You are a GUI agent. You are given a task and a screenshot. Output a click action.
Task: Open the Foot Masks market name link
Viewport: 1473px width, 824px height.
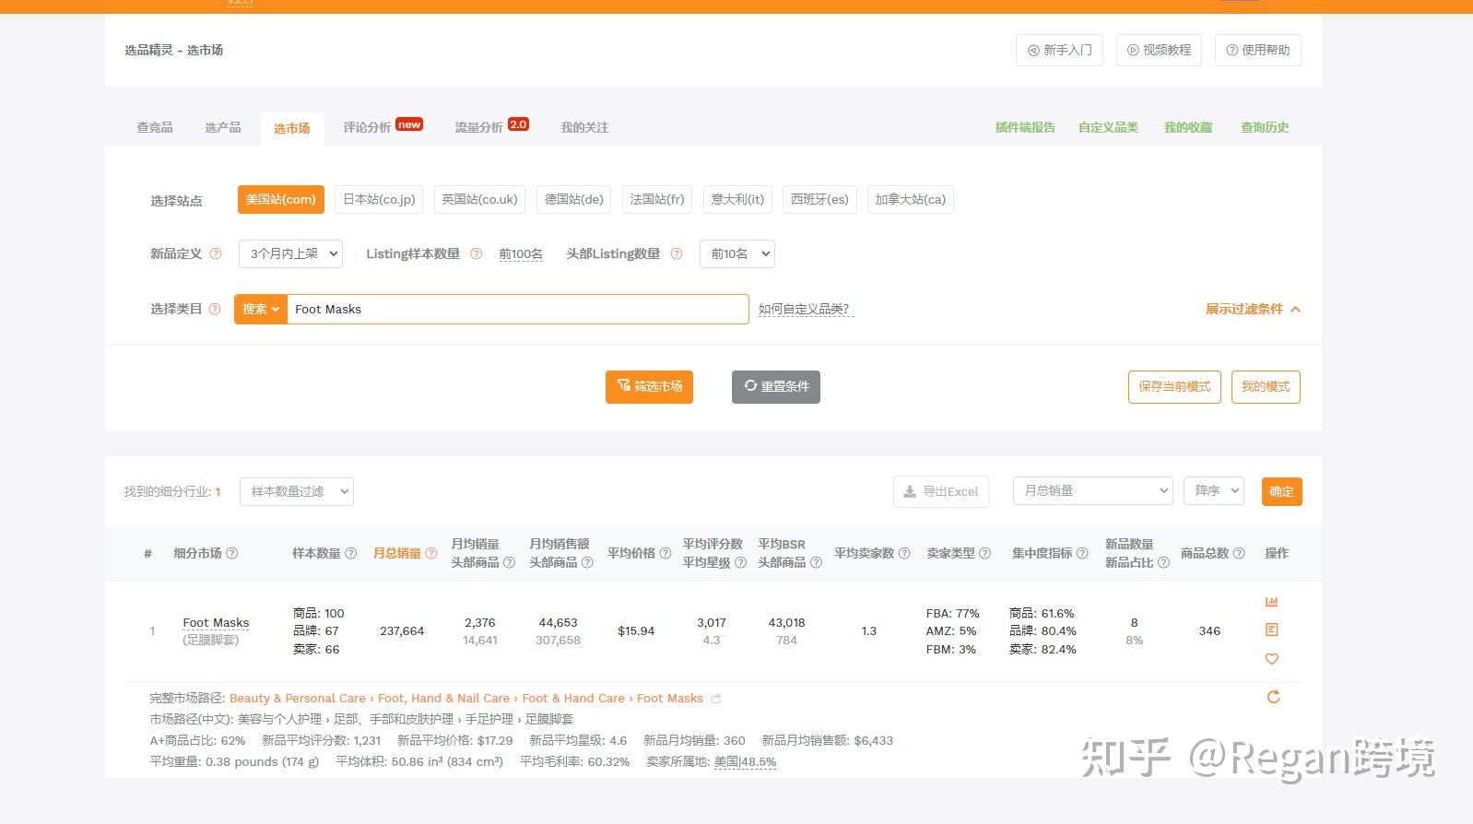pyautogui.click(x=216, y=623)
